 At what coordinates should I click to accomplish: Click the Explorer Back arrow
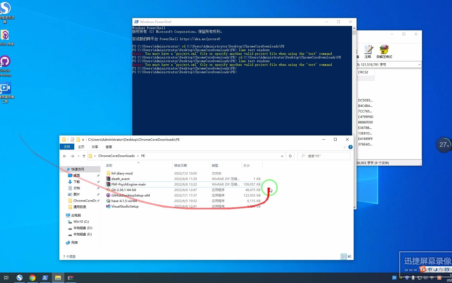[65, 156]
